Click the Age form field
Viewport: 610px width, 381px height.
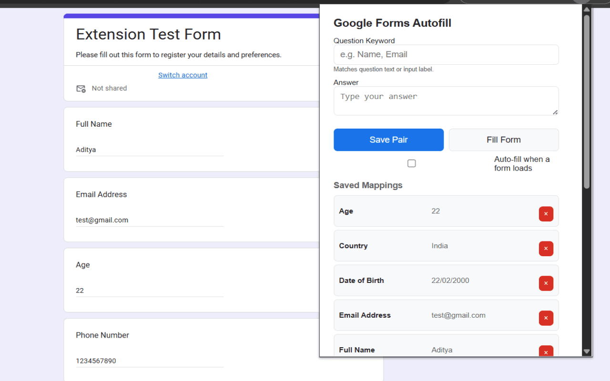(150, 291)
